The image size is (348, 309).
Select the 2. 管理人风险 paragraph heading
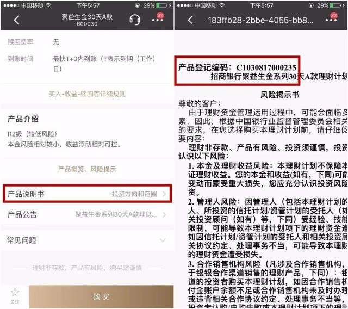[214, 202]
